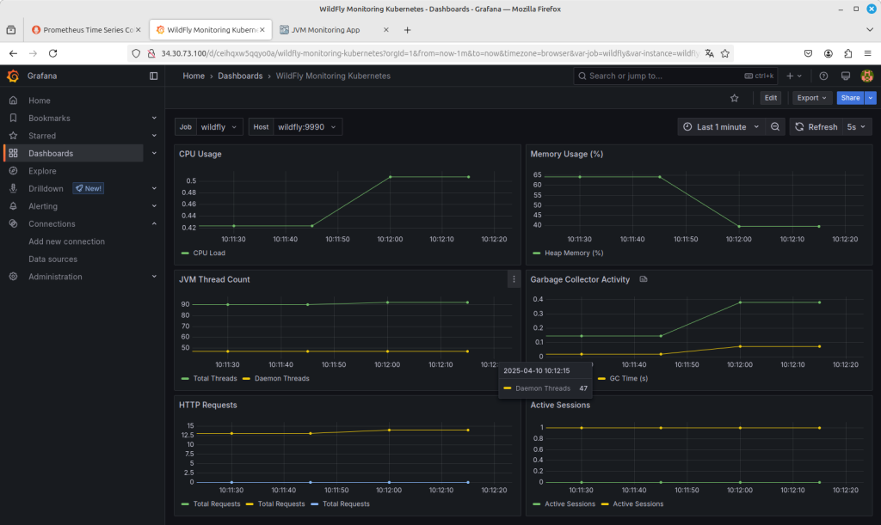Expand the Bookmarks section chevron
The width and height of the screenshot is (881, 525).
pos(154,118)
